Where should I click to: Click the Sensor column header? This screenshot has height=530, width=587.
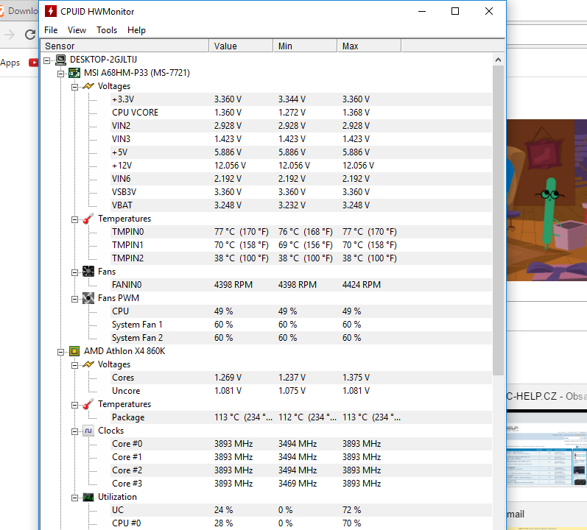pos(124,46)
